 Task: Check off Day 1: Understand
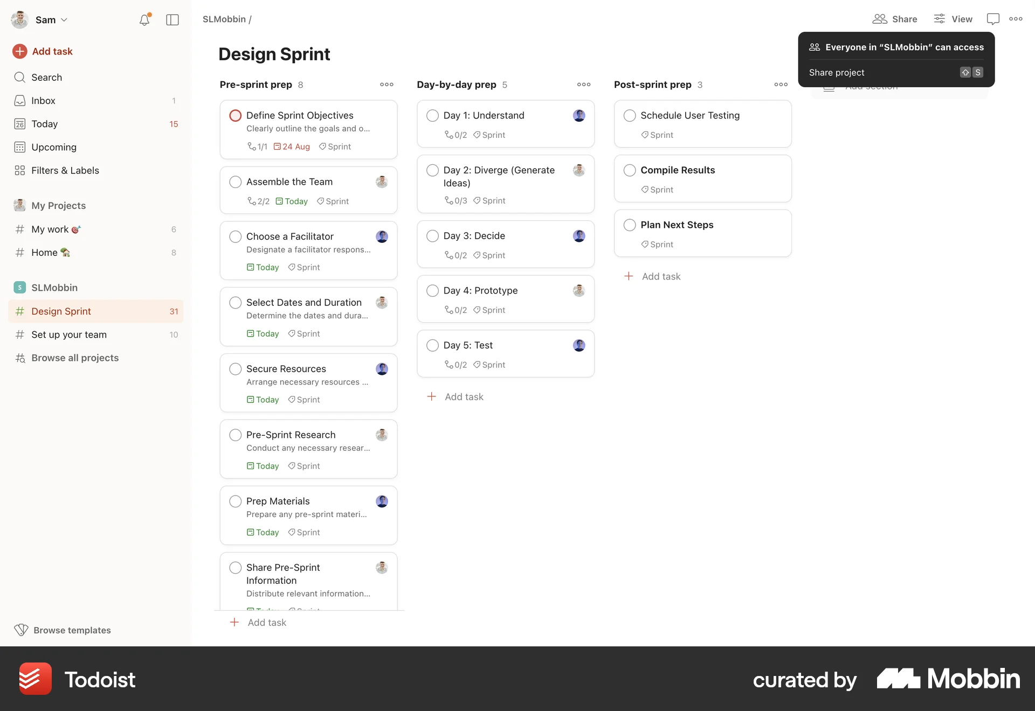coord(432,115)
